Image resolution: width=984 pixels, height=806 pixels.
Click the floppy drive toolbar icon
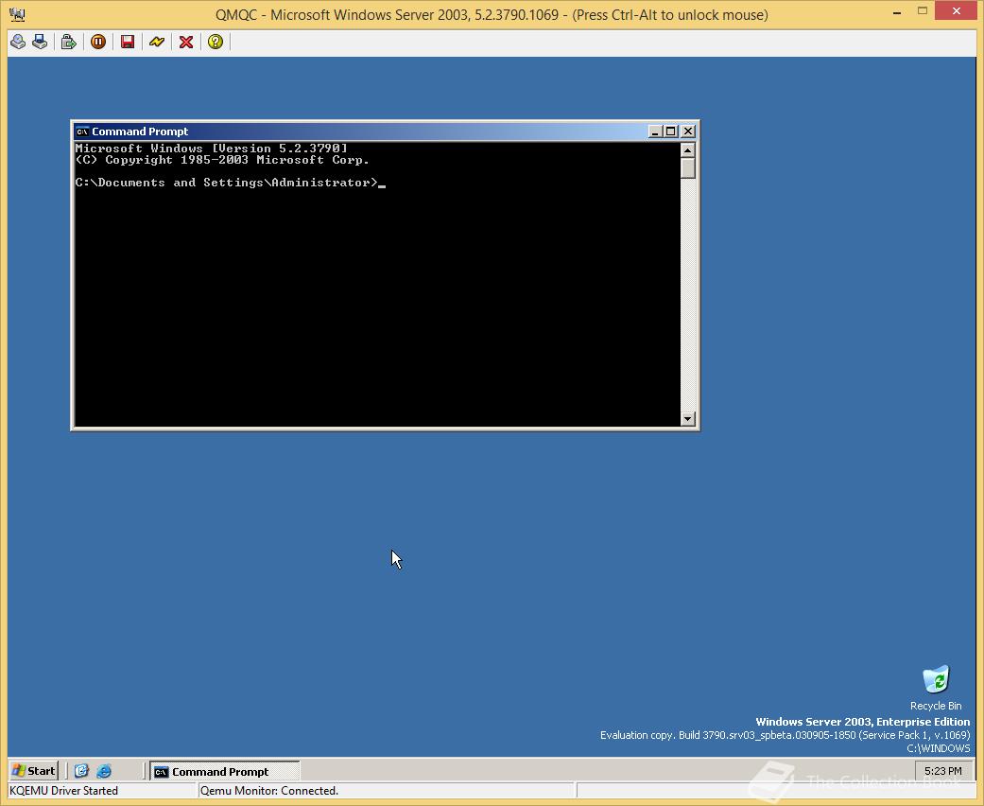[x=40, y=42]
